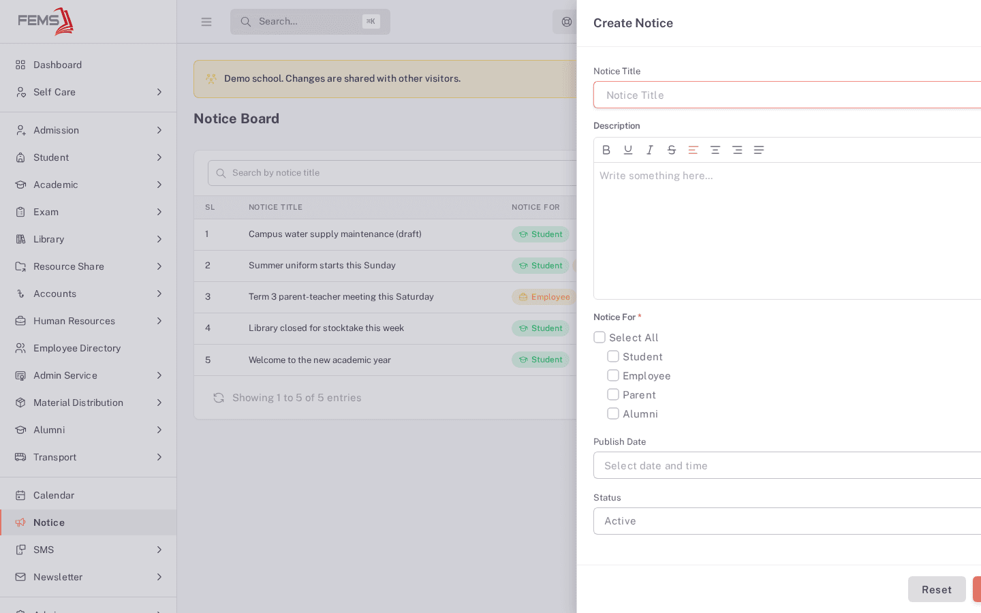
Task: Open Resource Share sidebar link
Action: coord(89,266)
